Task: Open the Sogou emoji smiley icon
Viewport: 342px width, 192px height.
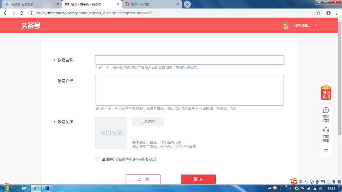Action: coord(312,182)
